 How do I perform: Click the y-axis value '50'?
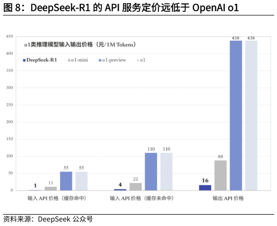tap(11, 173)
